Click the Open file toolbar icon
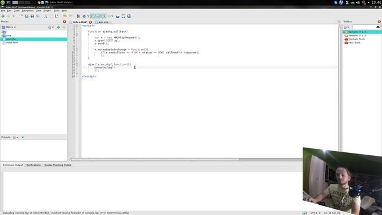382x215 pixels. point(26,16)
